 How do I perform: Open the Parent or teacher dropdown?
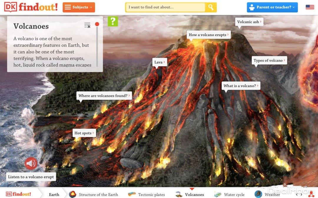click(272, 7)
